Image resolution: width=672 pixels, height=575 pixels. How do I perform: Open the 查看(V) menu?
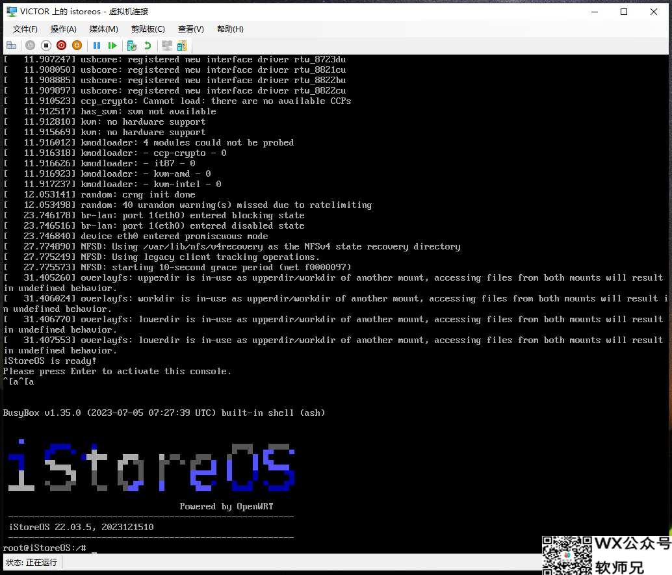click(x=190, y=29)
